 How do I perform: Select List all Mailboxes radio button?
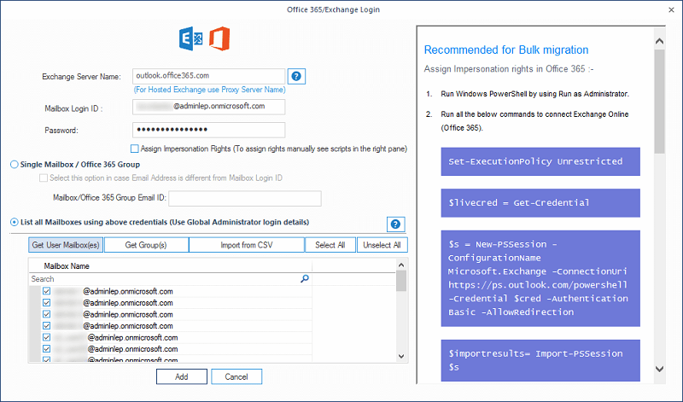14,222
